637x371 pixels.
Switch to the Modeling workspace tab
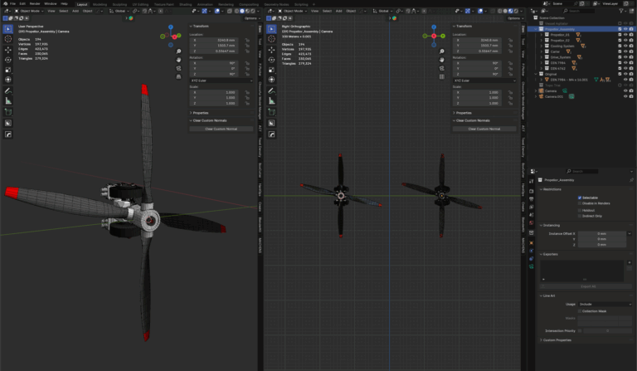tap(100, 3)
